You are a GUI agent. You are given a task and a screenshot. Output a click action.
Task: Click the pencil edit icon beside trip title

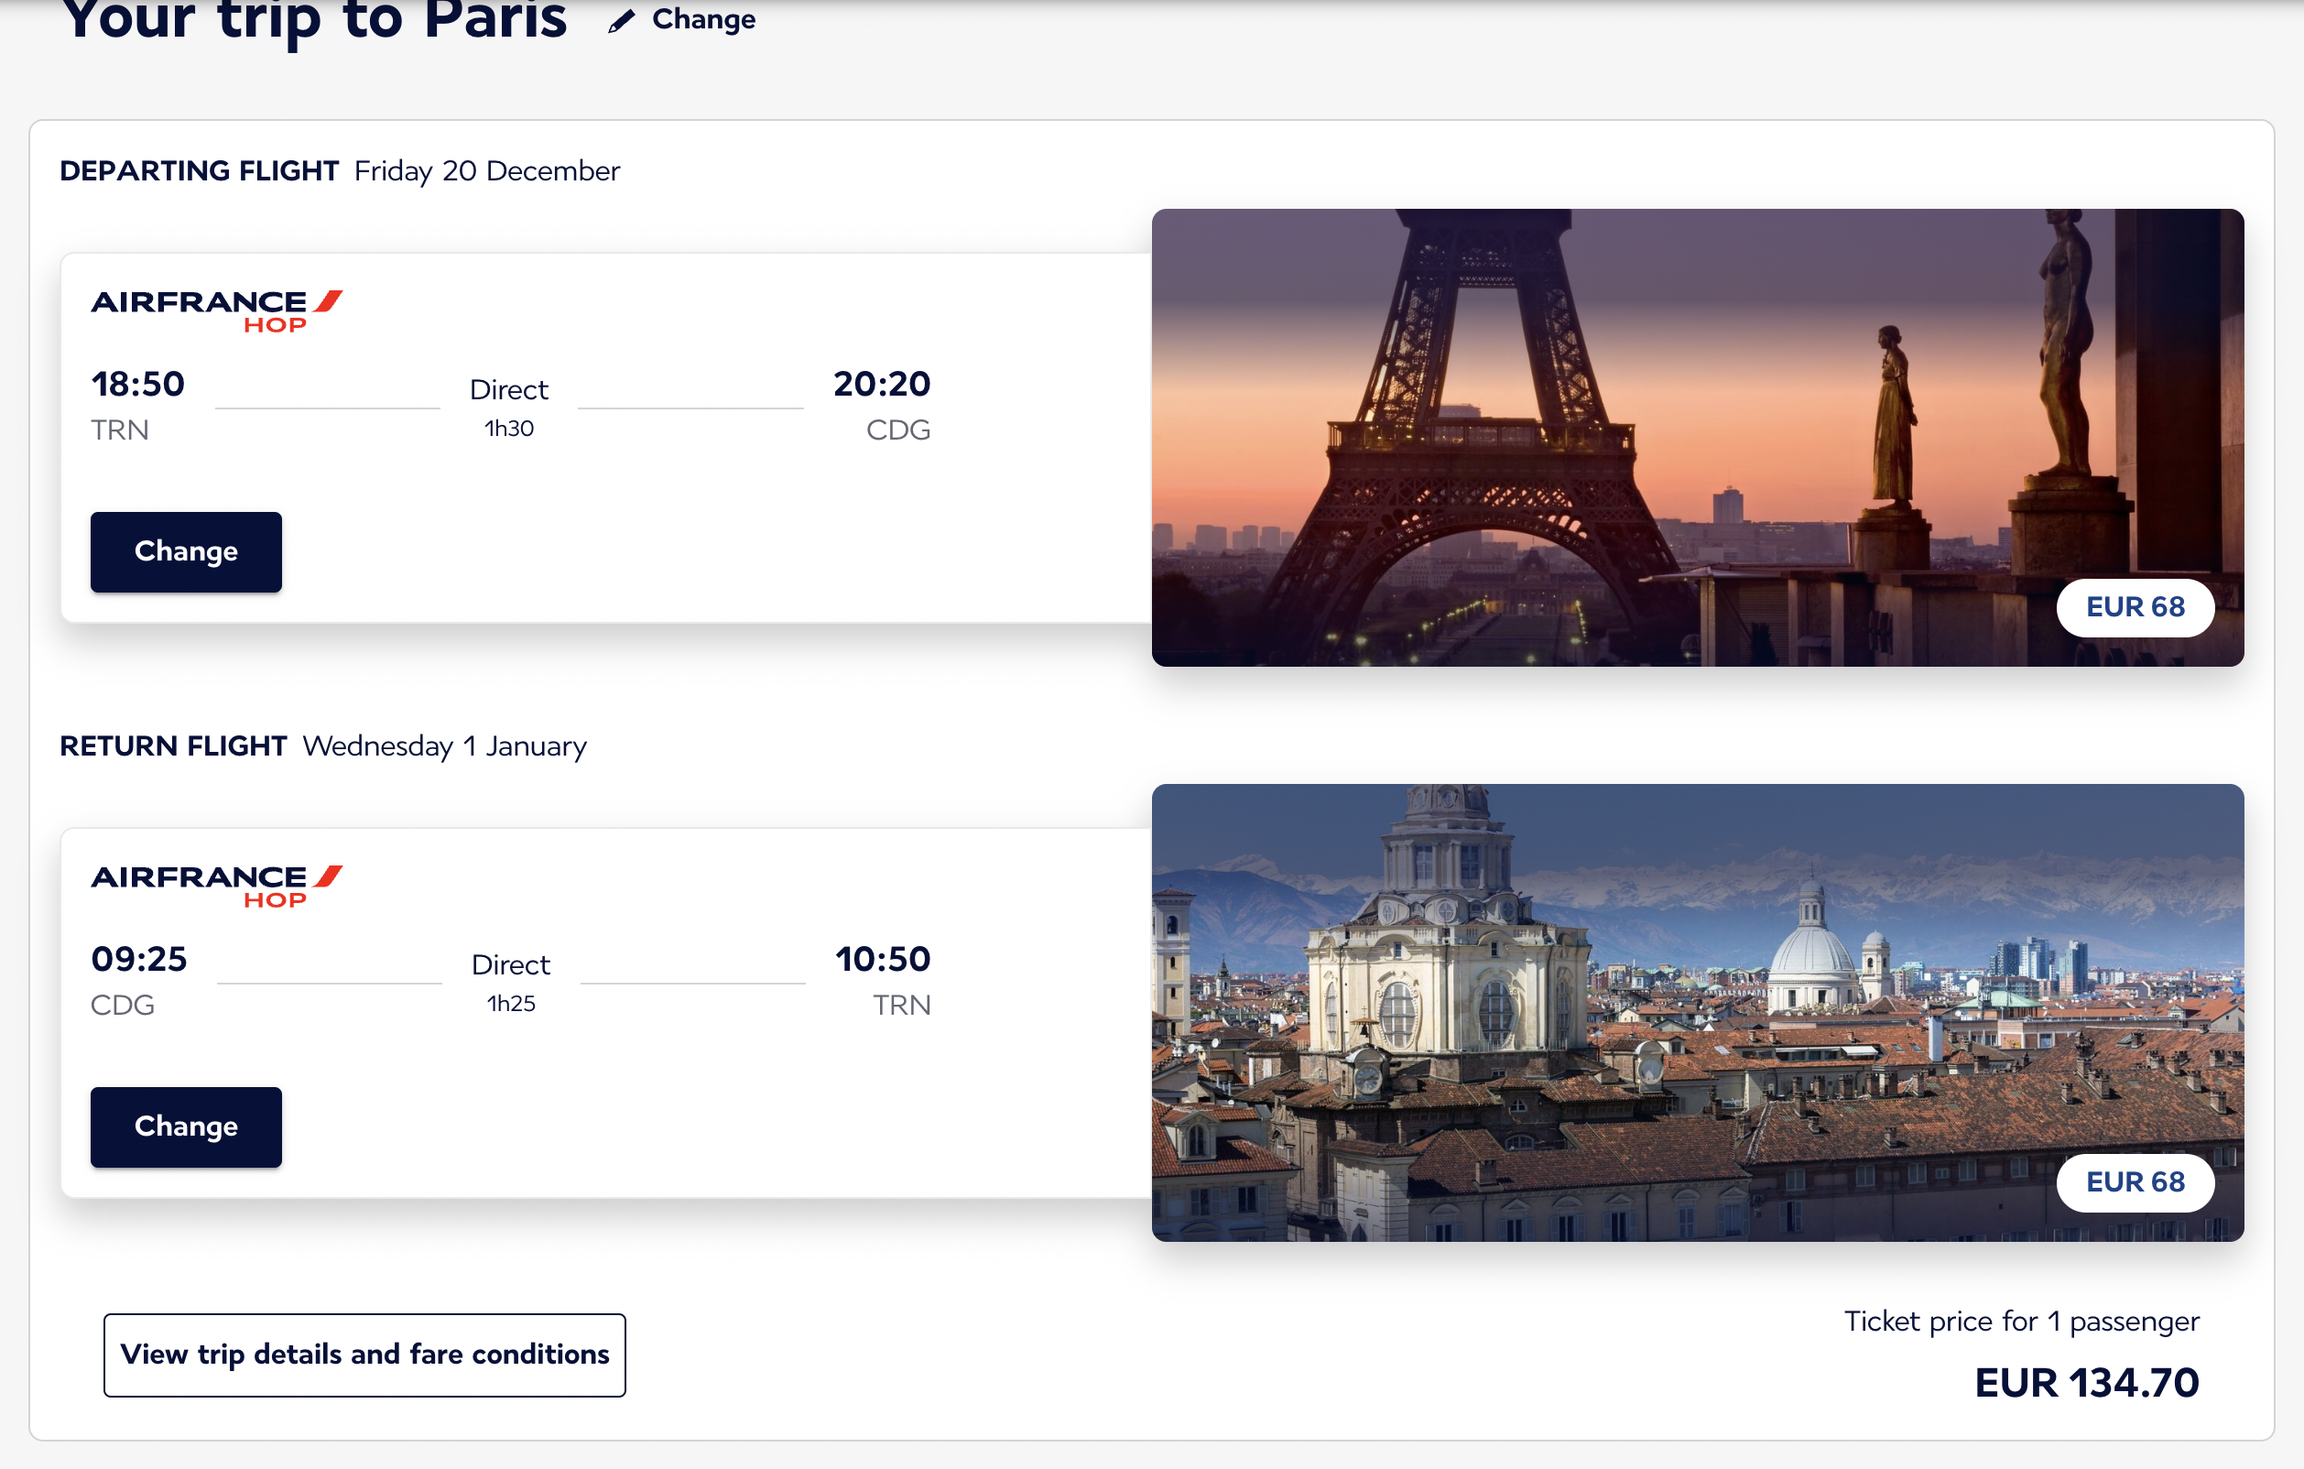pos(621,20)
